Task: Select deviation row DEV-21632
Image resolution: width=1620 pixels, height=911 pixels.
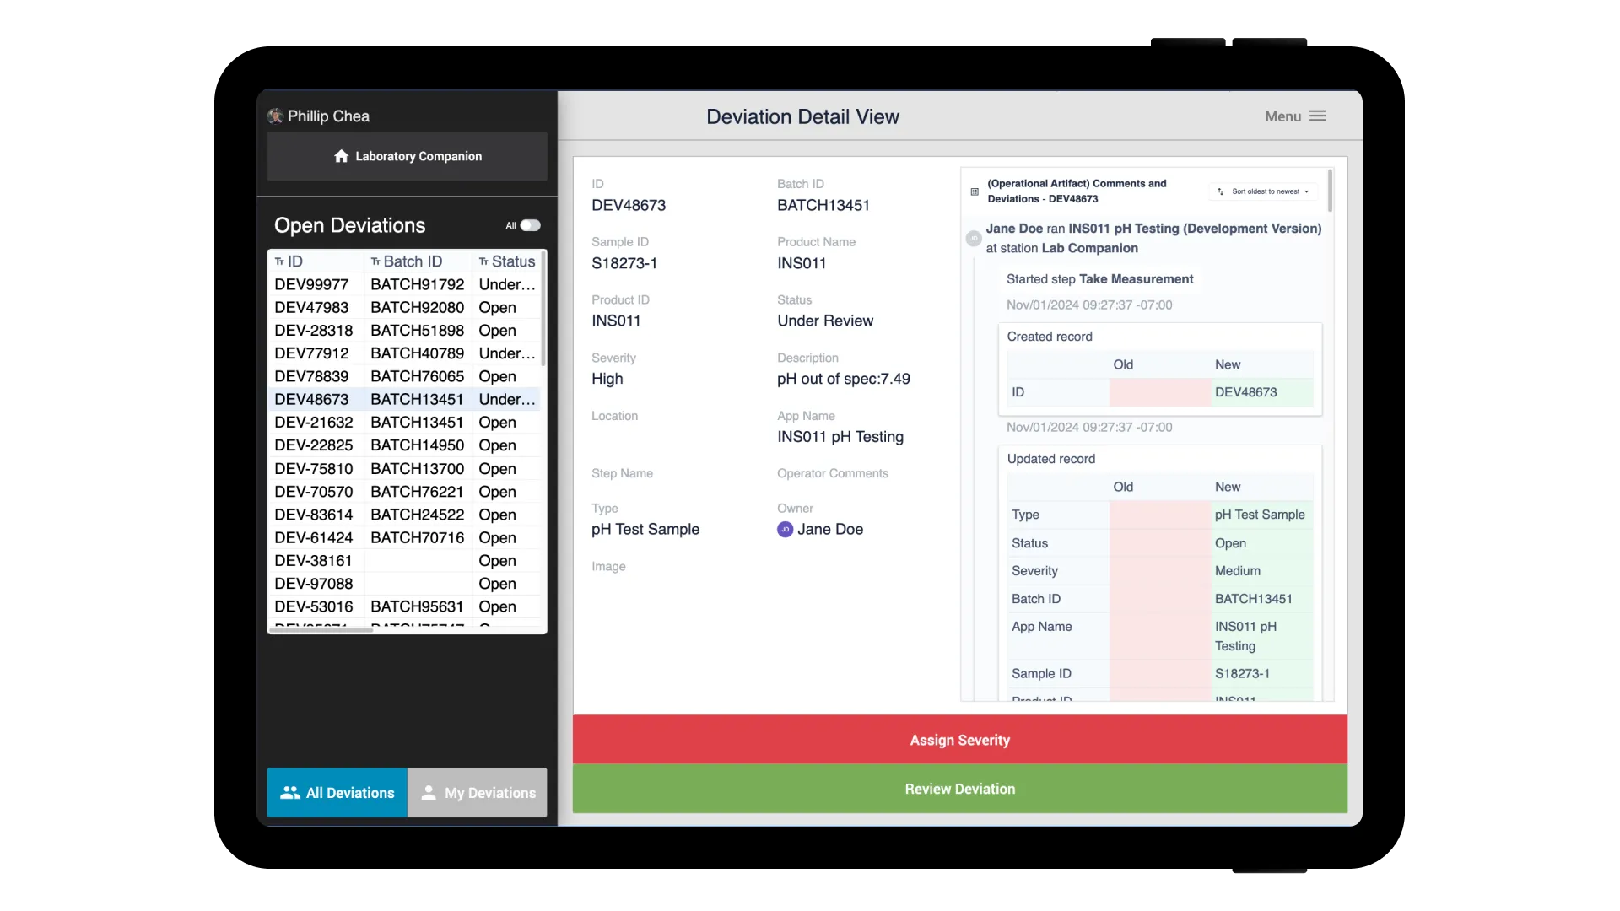Action: point(404,422)
